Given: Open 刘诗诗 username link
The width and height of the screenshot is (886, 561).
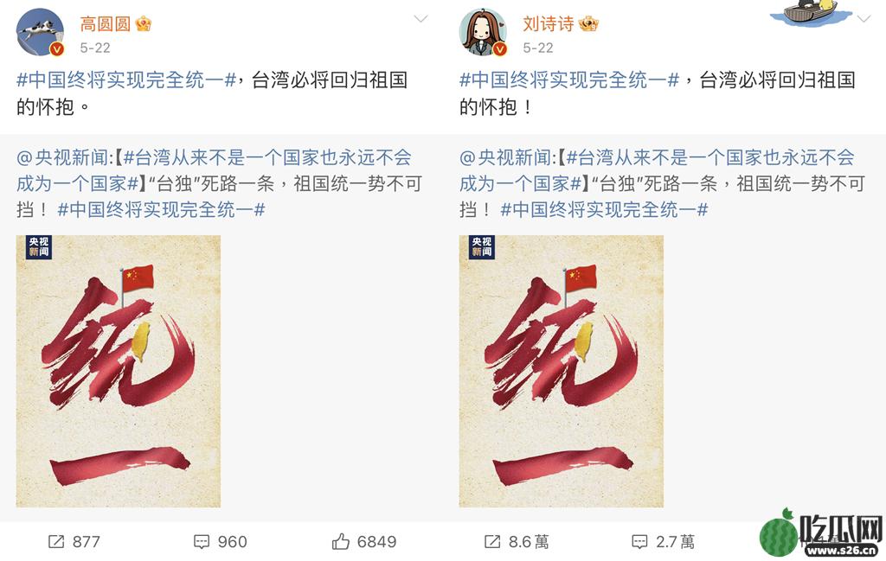Looking at the screenshot, I should [548, 23].
